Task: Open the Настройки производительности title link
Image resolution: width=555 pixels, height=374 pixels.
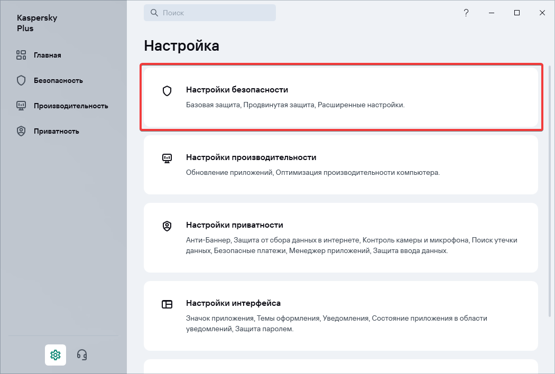Action: click(251, 157)
